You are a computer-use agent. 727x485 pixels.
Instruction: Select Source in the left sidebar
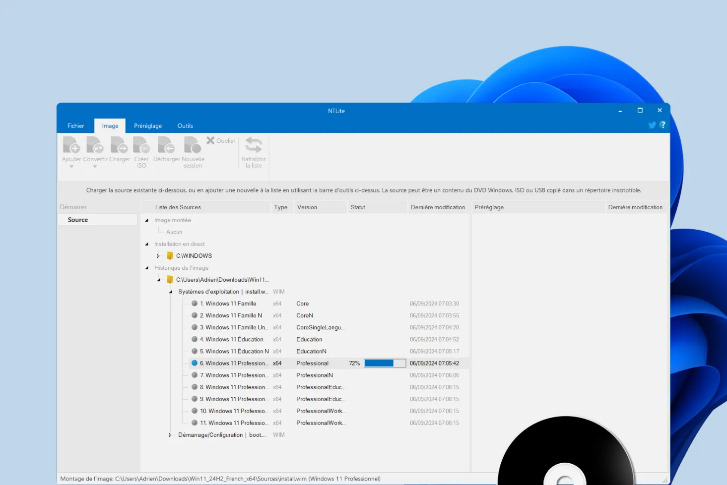tap(98, 220)
